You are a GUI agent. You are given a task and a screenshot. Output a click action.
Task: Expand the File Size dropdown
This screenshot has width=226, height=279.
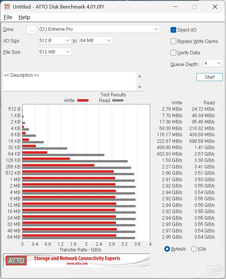click(55, 52)
